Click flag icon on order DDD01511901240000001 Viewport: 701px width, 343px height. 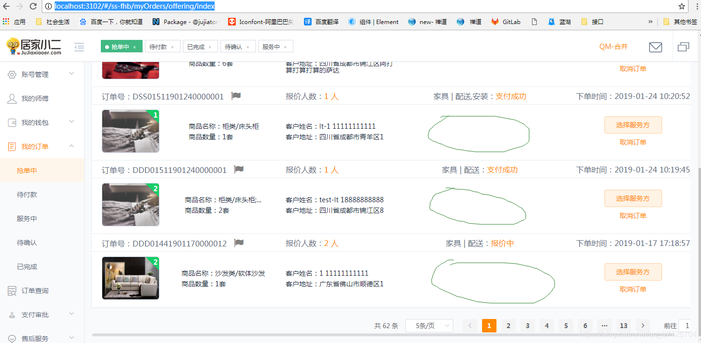(x=239, y=169)
